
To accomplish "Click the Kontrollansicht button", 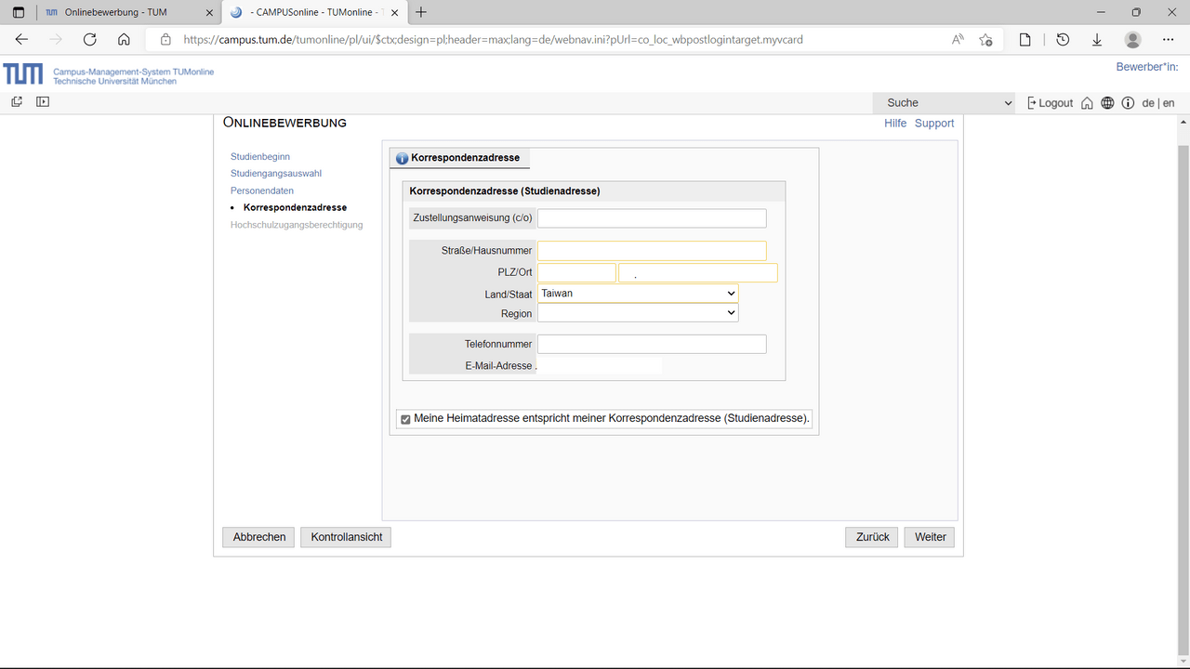I will pyautogui.click(x=346, y=537).
